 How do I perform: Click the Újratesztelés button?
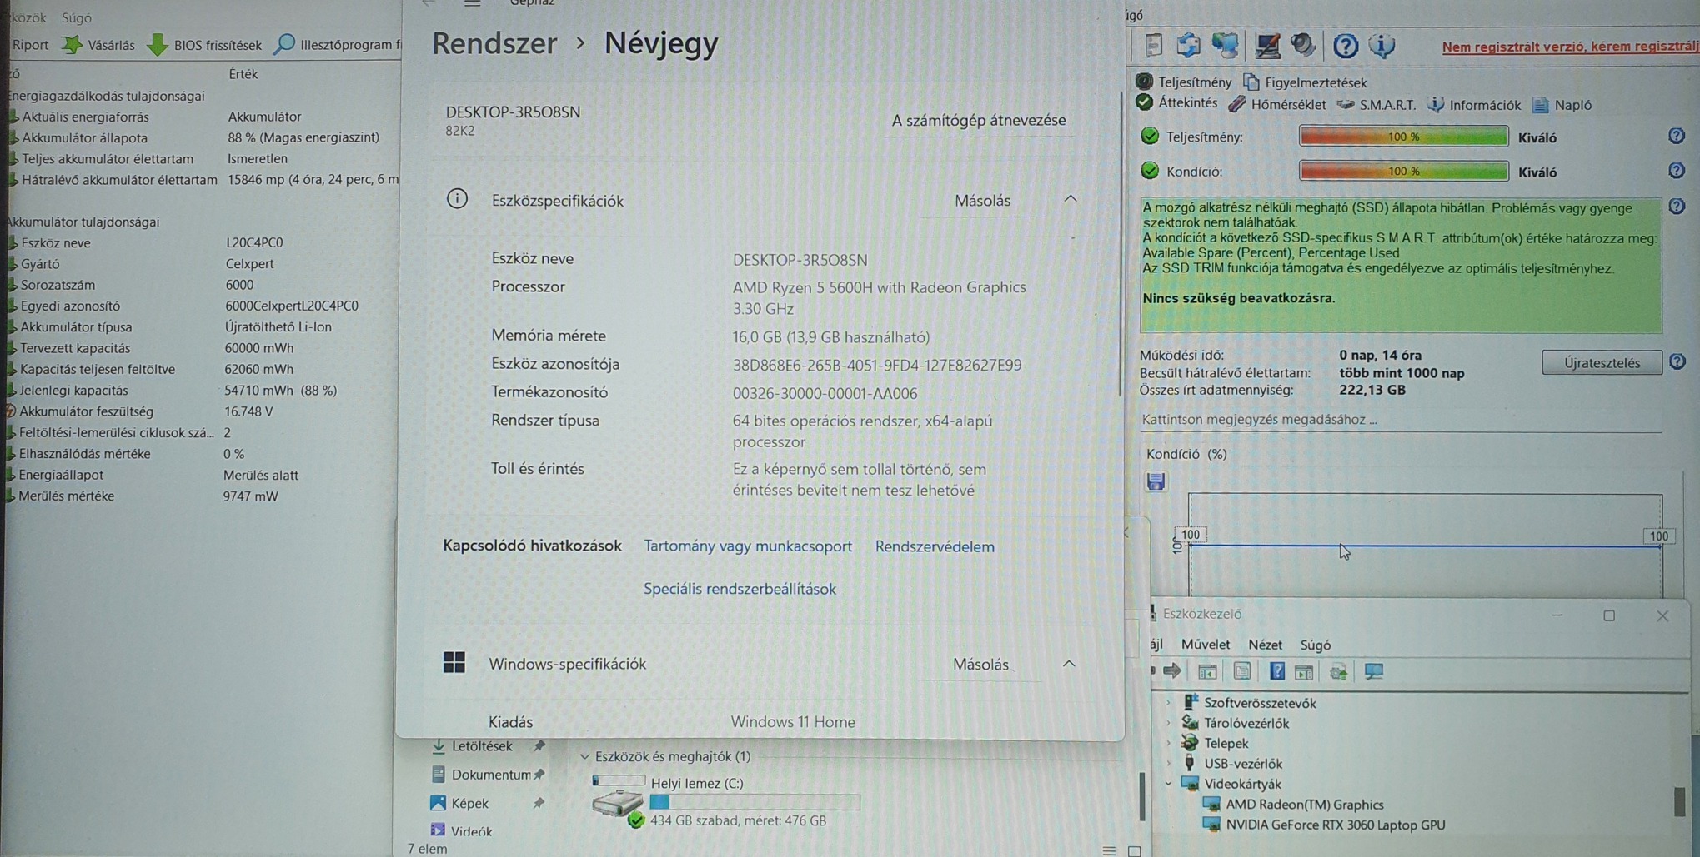tap(1602, 362)
